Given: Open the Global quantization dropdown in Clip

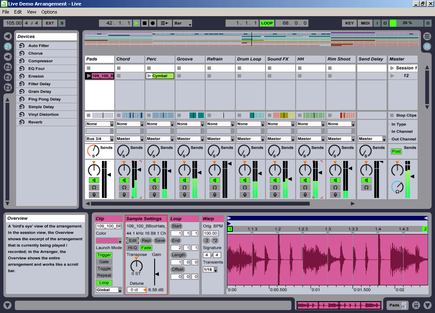Looking at the screenshot, I should (109, 290).
